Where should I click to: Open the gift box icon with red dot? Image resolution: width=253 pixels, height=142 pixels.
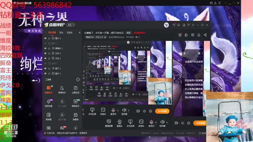point(180,35)
